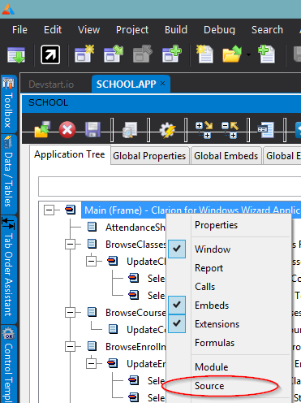Screen dimensions: 301x403
Task: Choose Window in the context menu
Action: (213, 249)
